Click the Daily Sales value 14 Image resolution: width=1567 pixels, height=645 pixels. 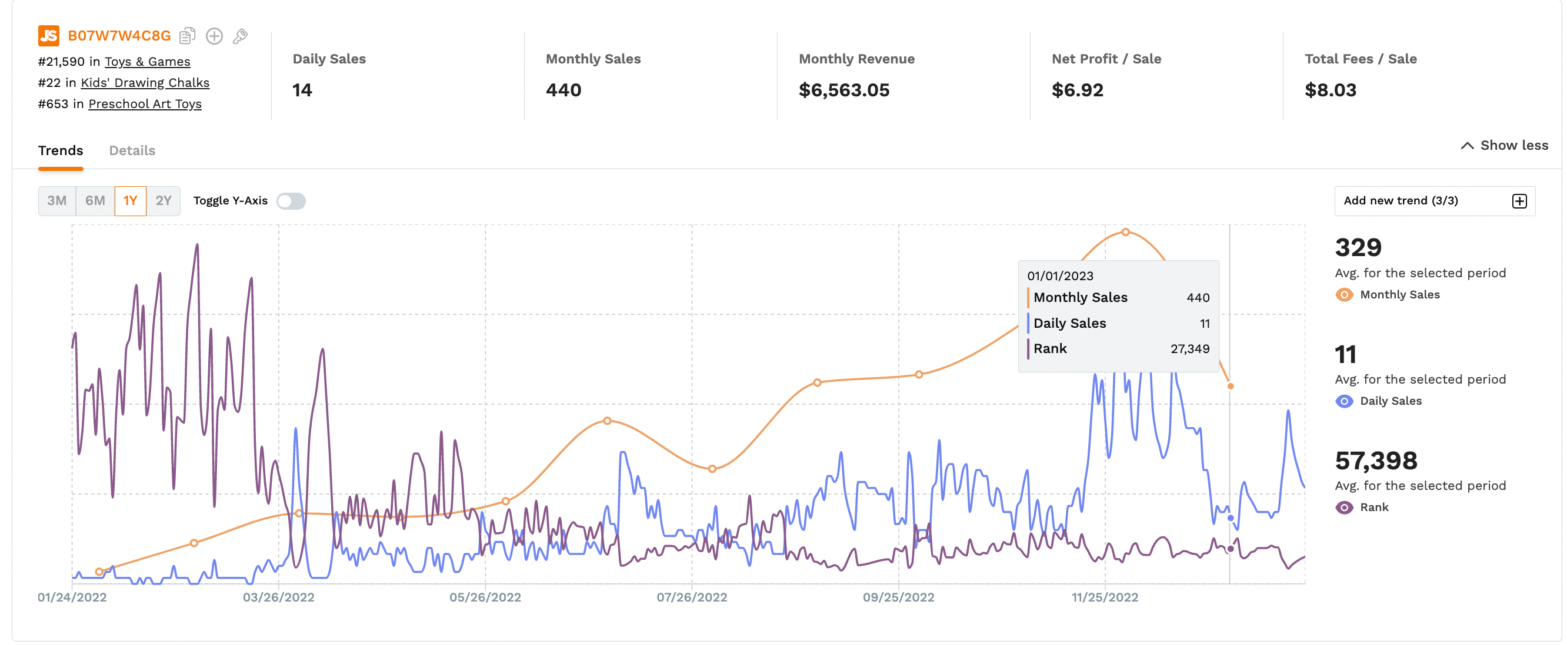click(302, 90)
